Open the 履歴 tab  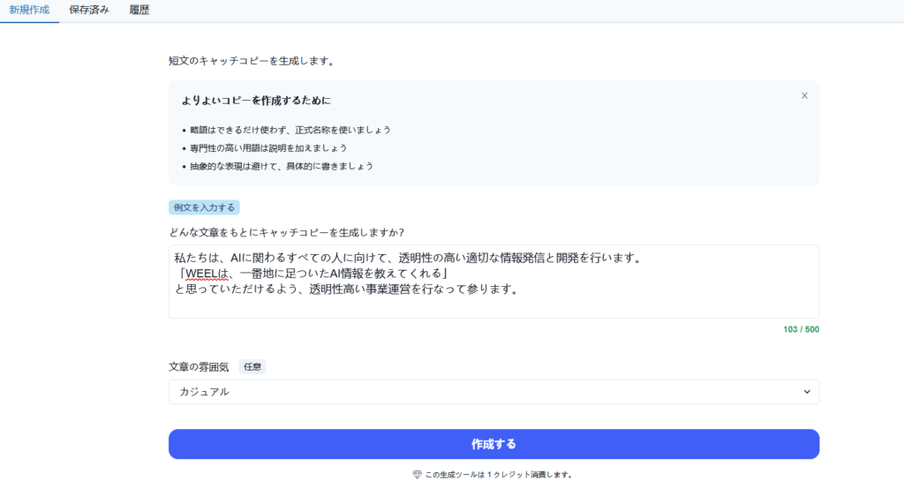[139, 11]
